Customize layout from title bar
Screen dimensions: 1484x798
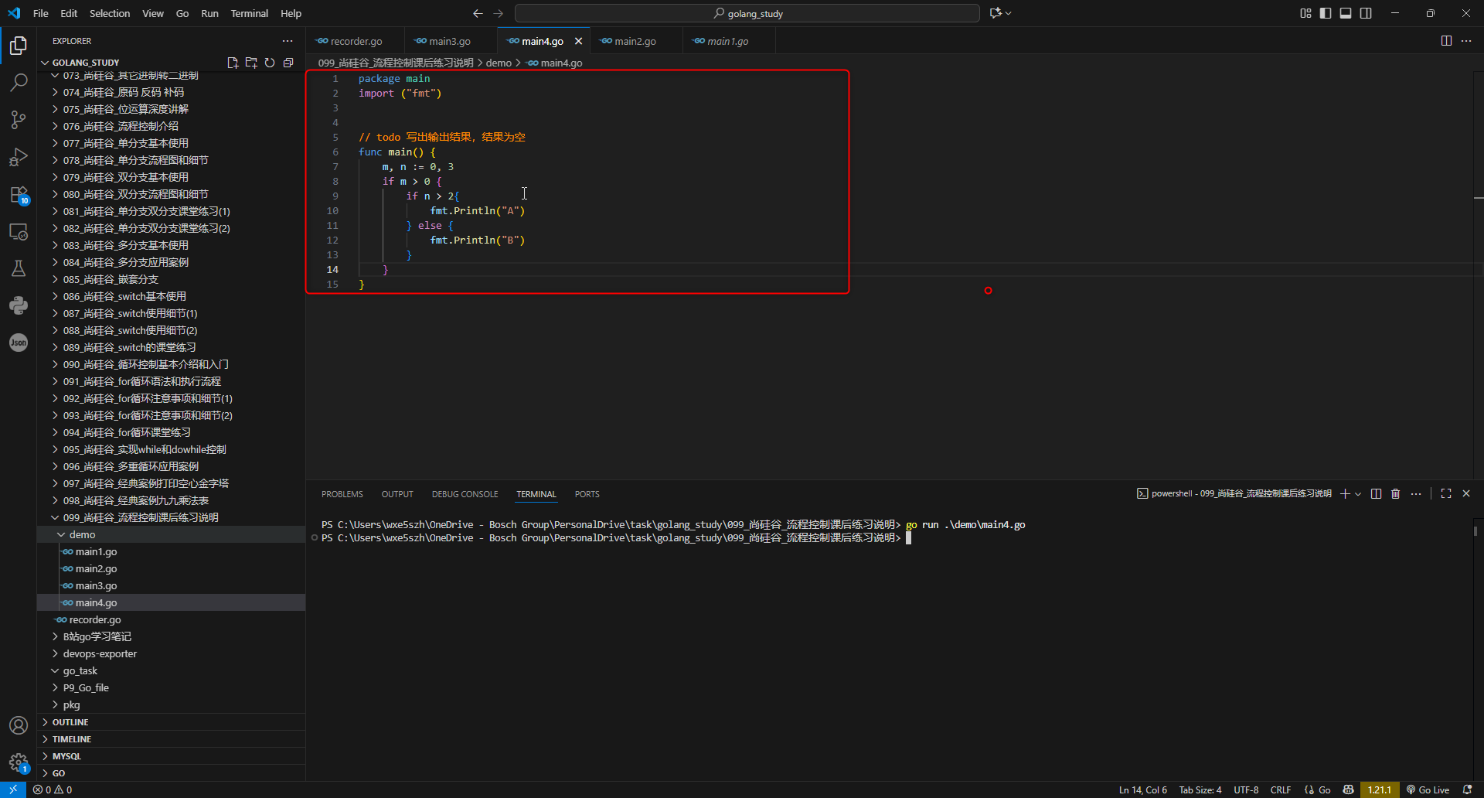point(1305,13)
